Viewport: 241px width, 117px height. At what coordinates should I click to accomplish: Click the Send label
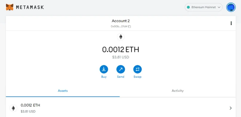tap(121, 77)
